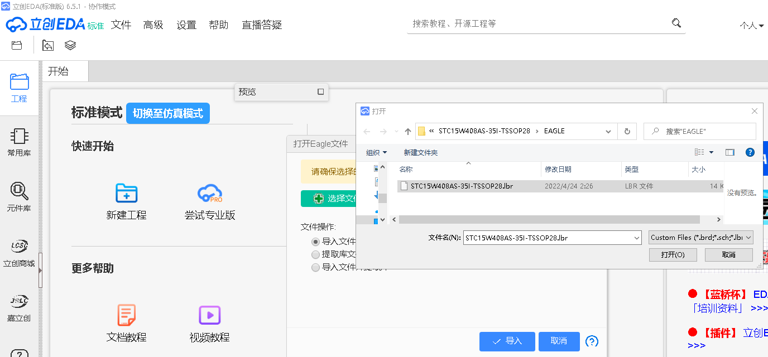Click the open-project folder toolbar icon
This screenshot has width=768, height=357.
click(x=16, y=45)
